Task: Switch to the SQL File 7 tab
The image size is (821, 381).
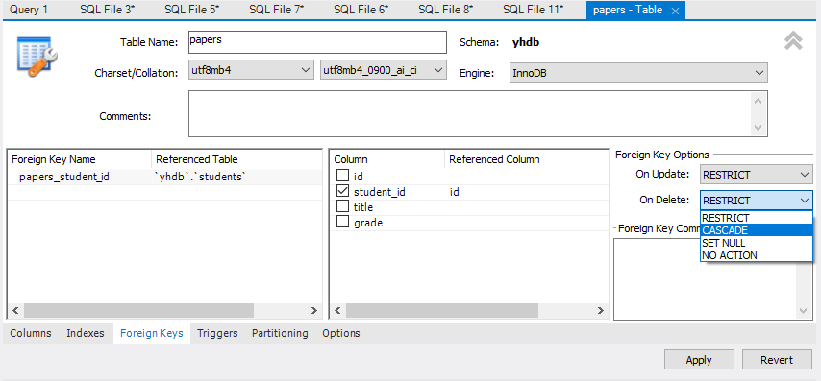Action: tap(277, 10)
